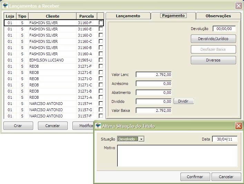
Task: Select the Pagamento tab
Action: click(x=173, y=16)
